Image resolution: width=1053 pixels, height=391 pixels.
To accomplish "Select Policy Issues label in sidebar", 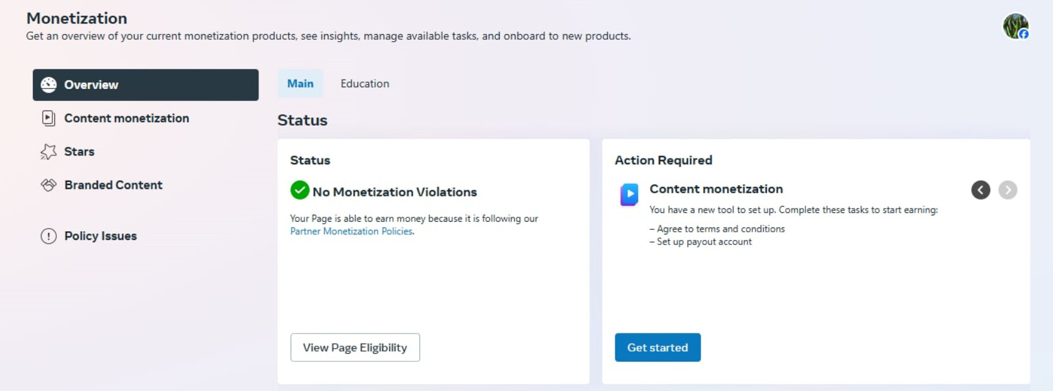I will [100, 236].
